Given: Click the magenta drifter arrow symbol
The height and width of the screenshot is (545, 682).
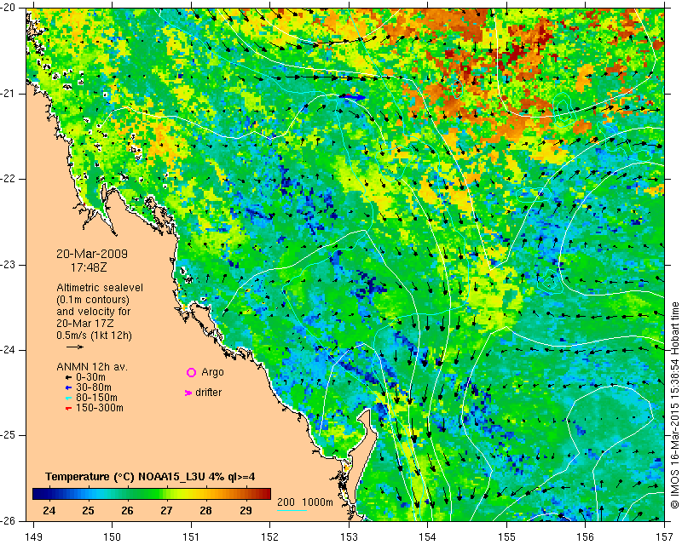Looking at the screenshot, I should (188, 393).
